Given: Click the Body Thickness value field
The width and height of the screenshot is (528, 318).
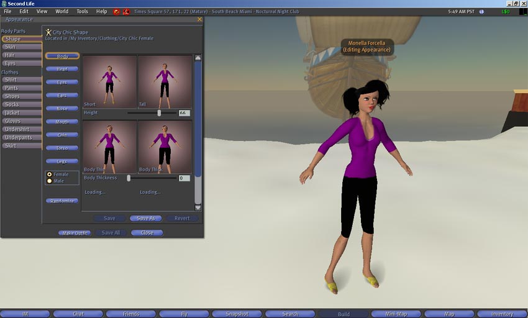Looking at the screenshot, I should pos(184,178).
